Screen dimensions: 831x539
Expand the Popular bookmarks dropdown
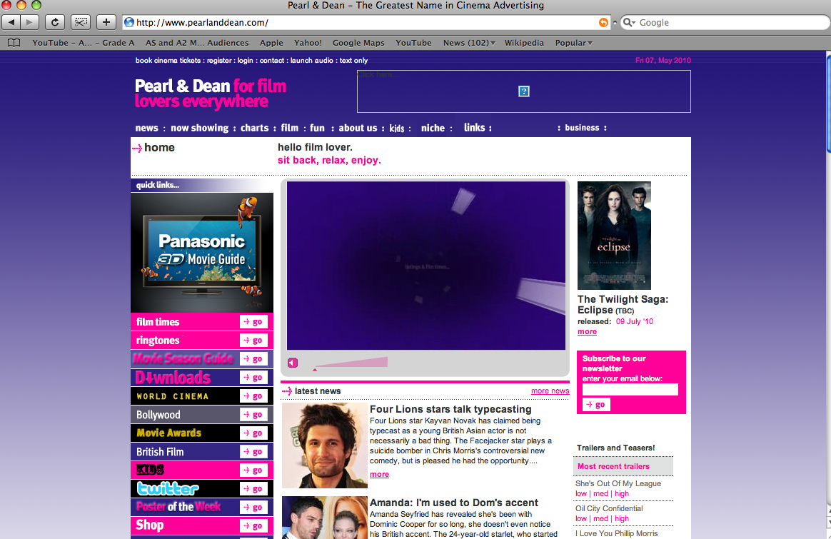573,43
